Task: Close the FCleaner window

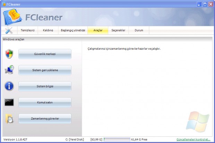Action: tap(211, 4)
